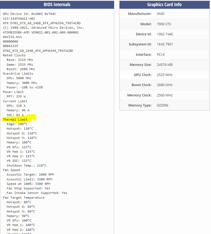Click VR Mem 1: 115°C

coord(21,152)
